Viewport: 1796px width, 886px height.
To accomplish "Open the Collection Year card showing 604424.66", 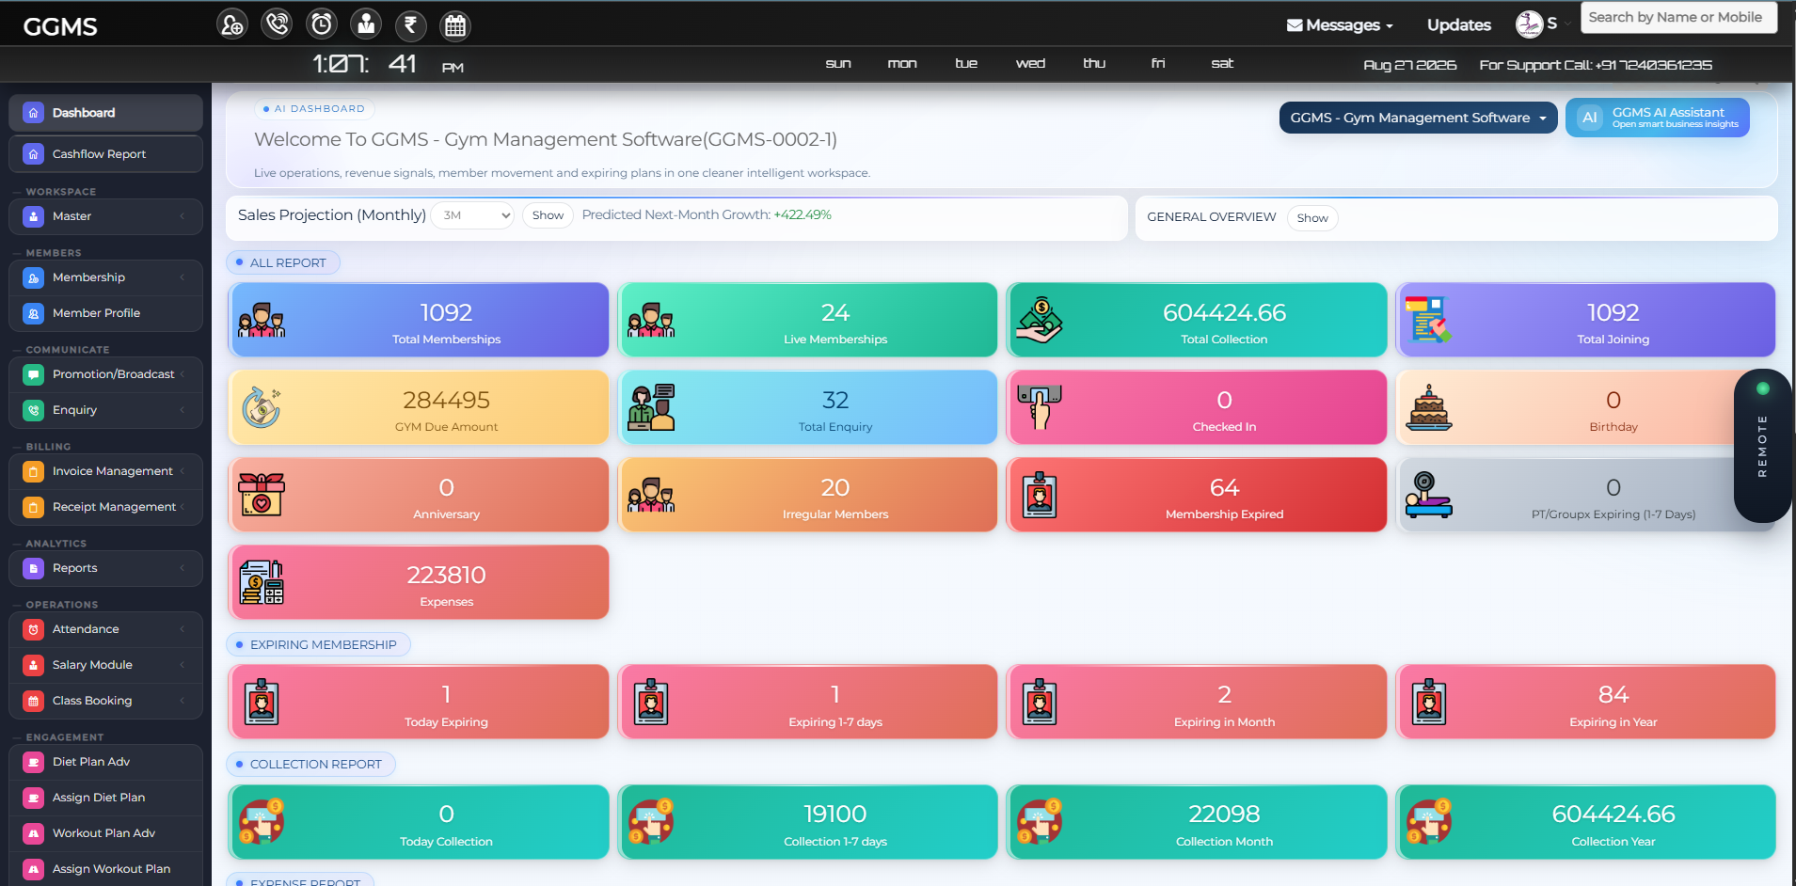I will (x=1585, y=822).
